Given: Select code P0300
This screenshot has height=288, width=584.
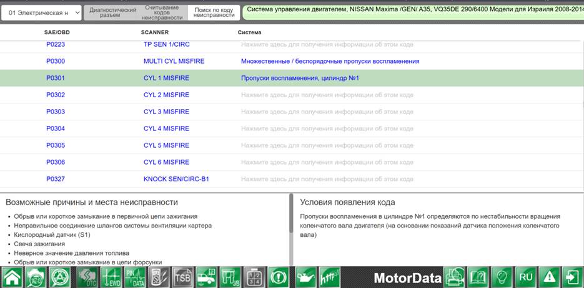Looking at the screenshot, I should coord(56,61).
